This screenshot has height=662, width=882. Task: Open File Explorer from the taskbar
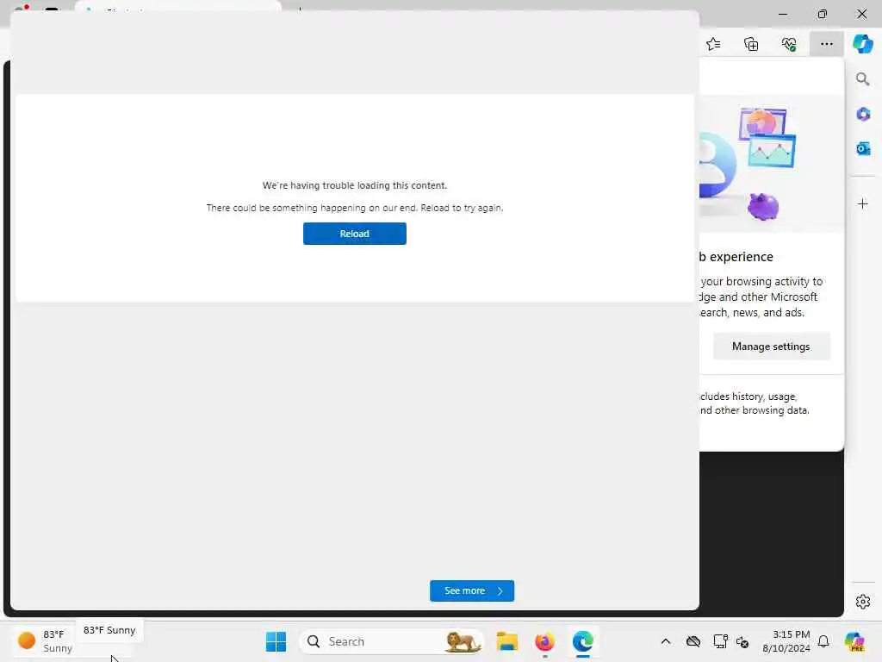506,641
